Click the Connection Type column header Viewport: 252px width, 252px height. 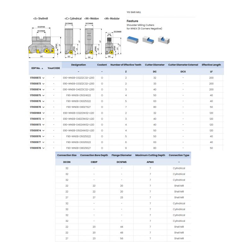pos(179,155)
